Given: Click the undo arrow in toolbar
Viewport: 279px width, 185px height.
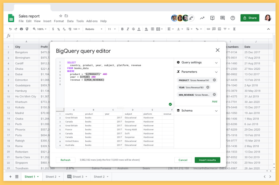Looking at the screenshot, I should (x=10, y=29).
